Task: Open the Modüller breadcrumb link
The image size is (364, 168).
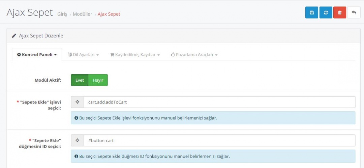Action: tap(82, 14)
